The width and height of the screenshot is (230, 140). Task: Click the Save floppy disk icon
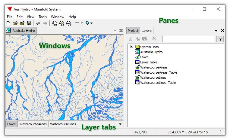coord(29,23)
